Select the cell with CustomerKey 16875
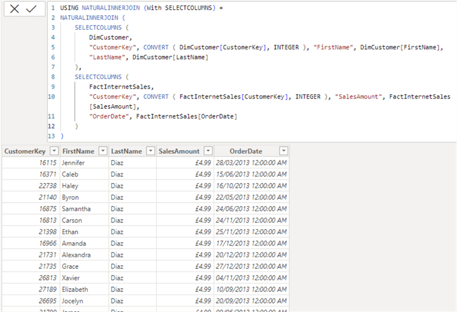 [x=31, y=209]
